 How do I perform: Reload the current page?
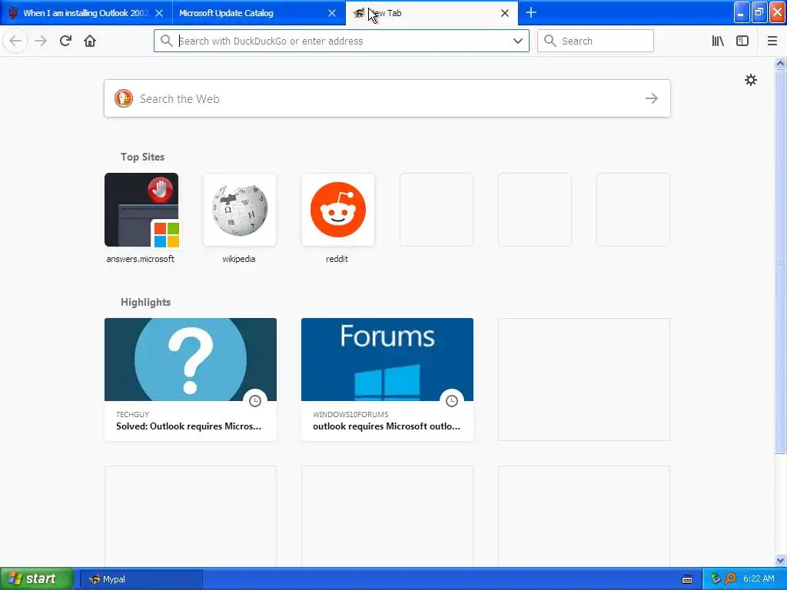[x=65, y=41]
